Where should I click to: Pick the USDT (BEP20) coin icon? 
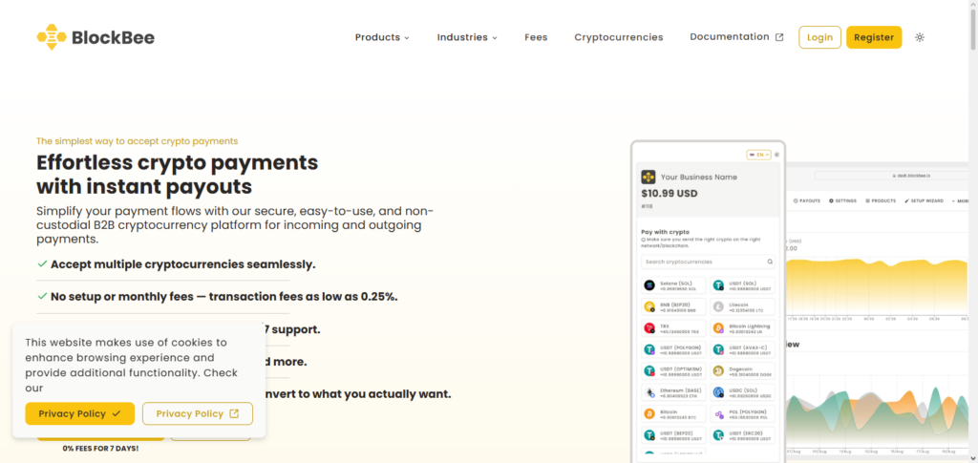click(648, 435)
